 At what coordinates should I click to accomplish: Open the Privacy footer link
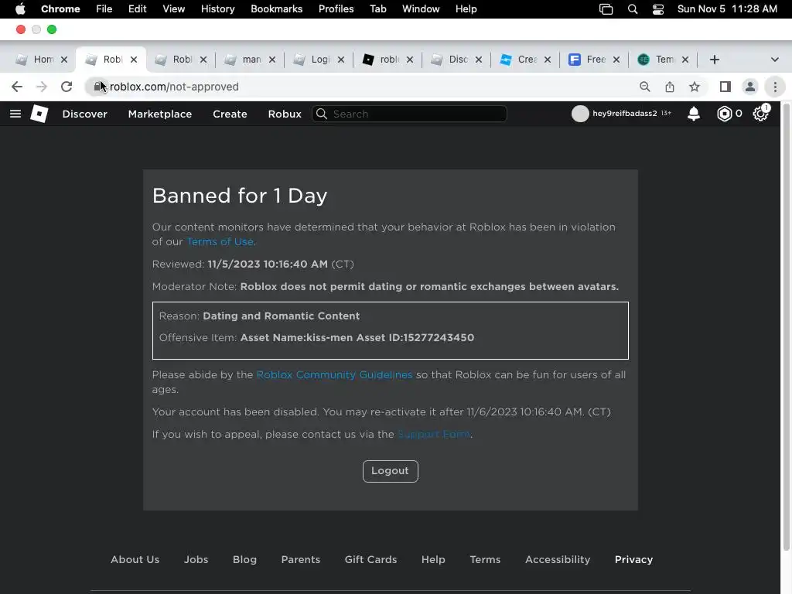[x=634, y=560]
